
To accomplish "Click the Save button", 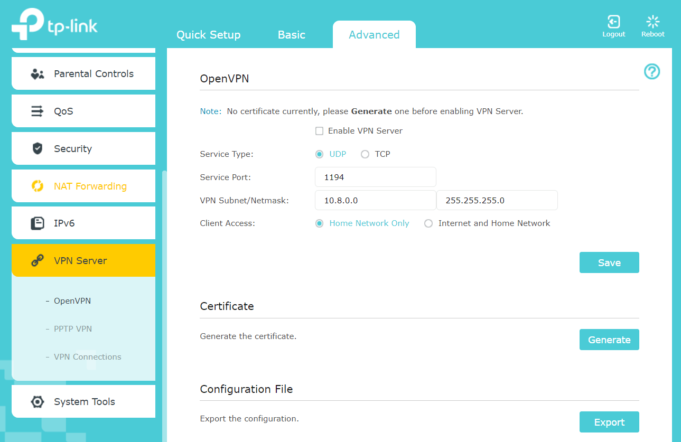I will 609,262.
